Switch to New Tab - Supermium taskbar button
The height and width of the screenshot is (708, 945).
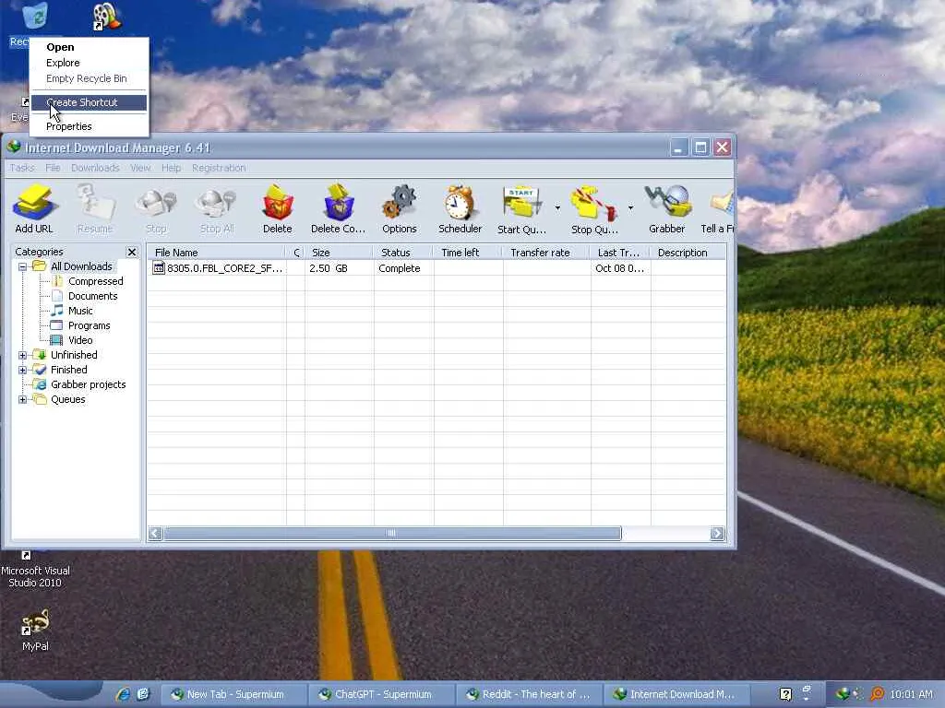[233, 694]
